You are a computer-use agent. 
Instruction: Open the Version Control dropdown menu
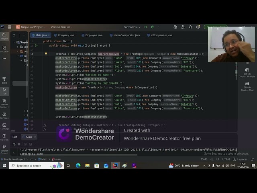coord(61,27)
